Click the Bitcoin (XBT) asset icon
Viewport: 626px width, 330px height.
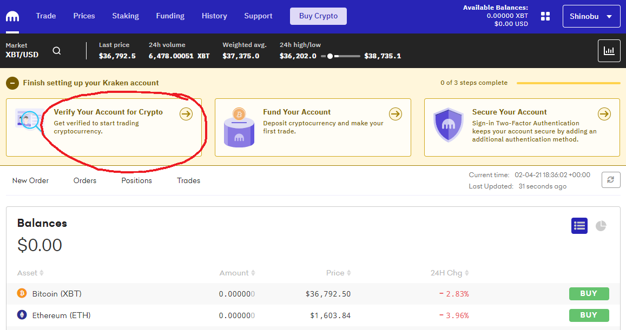tap(22, 293)
